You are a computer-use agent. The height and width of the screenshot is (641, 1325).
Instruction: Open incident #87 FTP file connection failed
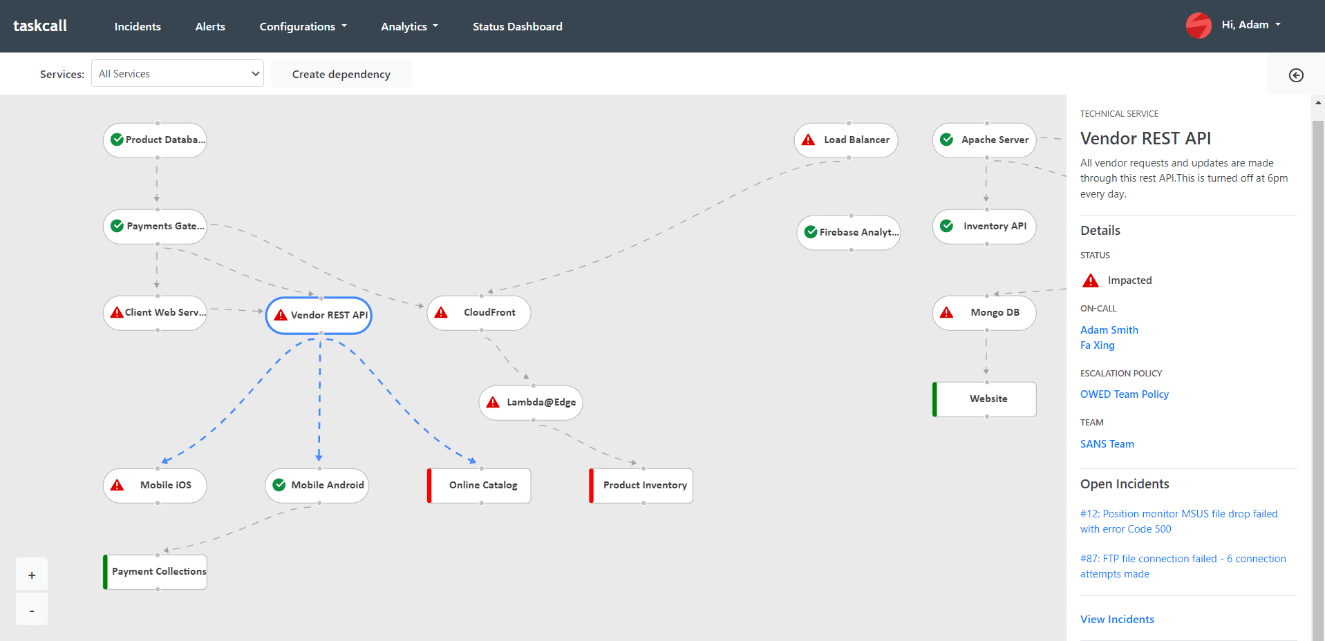[x=1183, y=566]
